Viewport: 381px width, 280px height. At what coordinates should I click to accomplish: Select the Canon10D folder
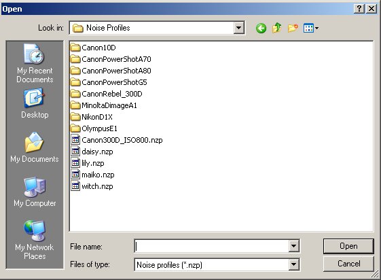(93, 48)
